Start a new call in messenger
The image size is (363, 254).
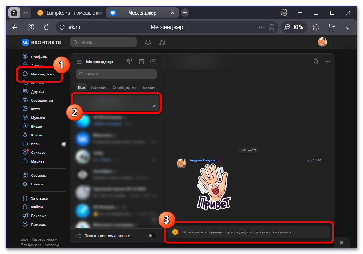130,62
